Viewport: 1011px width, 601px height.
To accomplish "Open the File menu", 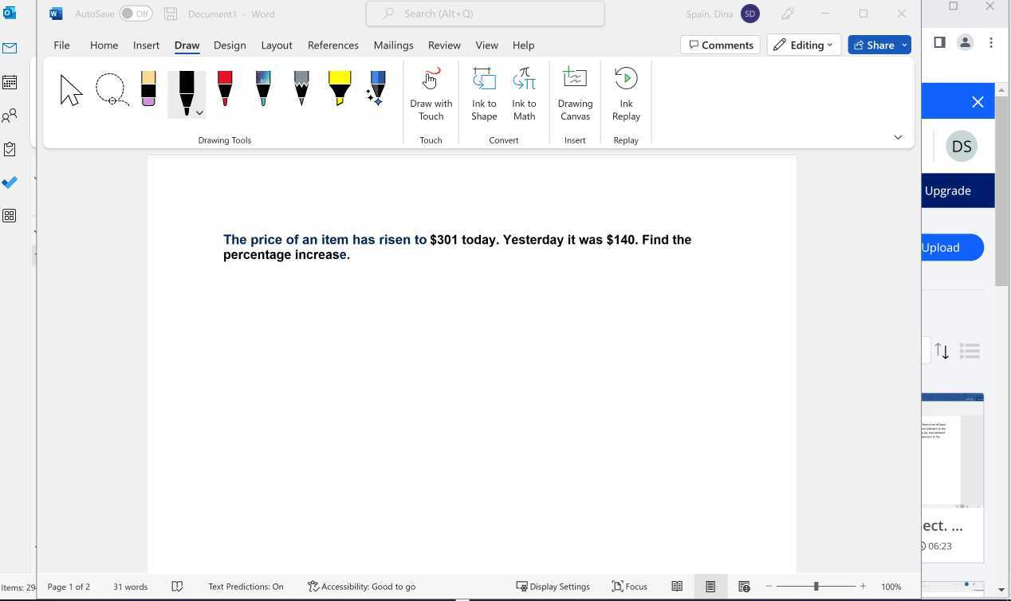I will 61,45.
